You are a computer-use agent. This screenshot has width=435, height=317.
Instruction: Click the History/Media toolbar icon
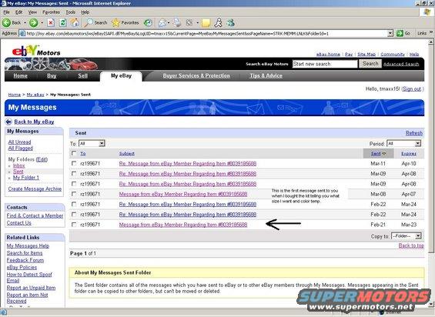(148, 23)
